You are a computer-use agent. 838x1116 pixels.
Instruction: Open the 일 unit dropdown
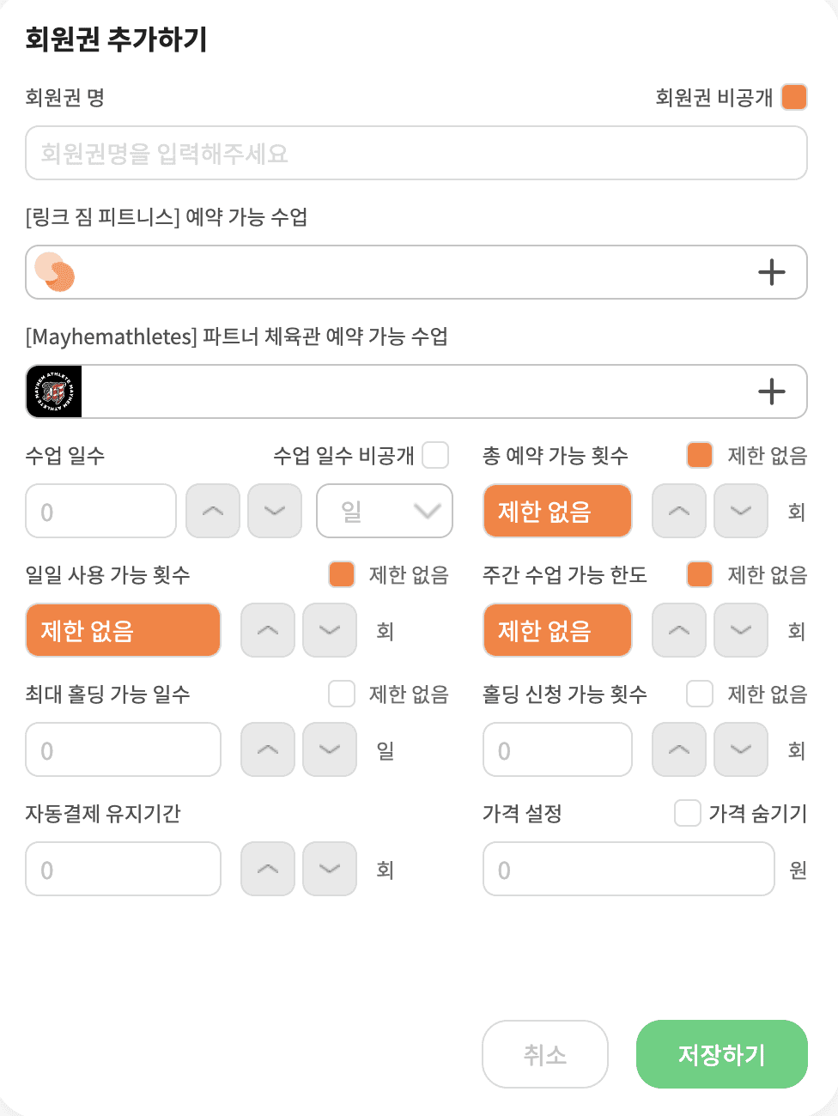(x=385, y=511)
